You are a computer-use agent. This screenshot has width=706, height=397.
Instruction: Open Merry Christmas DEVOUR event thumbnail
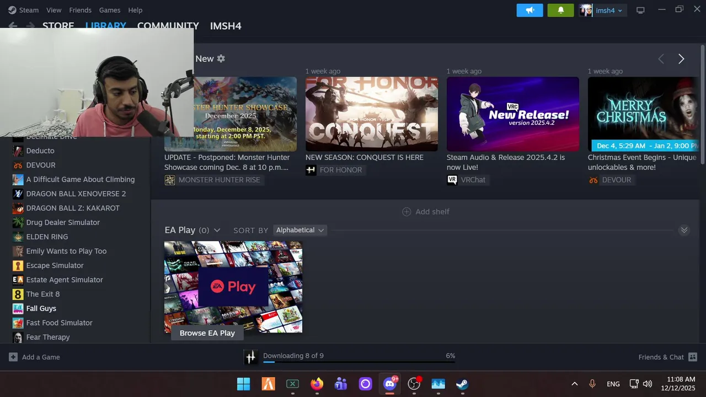pos(643,114)
